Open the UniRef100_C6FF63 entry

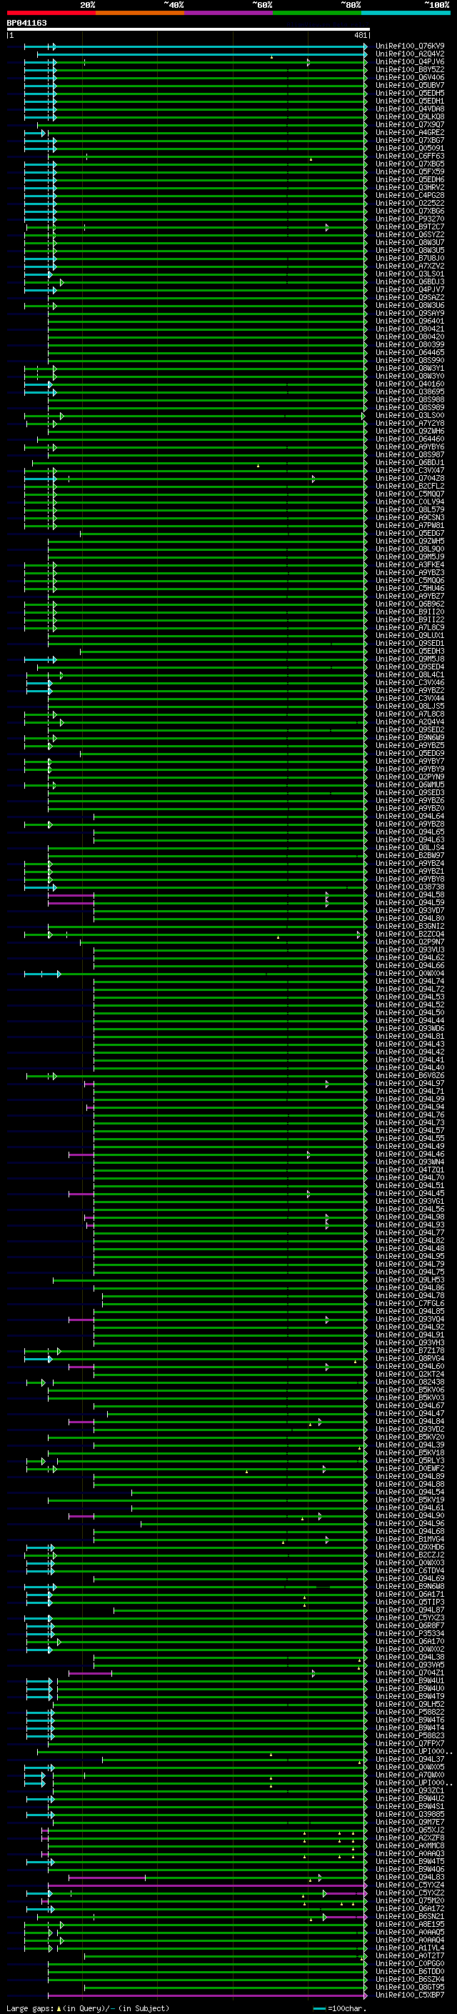click(x=410, y=156)
